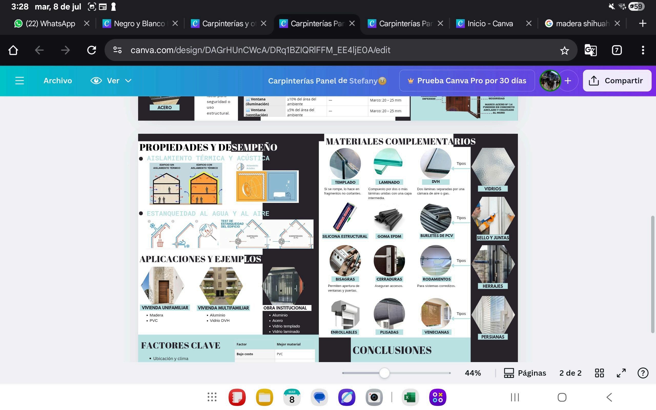Expand the Ver view dropdown

coord(111,80)
